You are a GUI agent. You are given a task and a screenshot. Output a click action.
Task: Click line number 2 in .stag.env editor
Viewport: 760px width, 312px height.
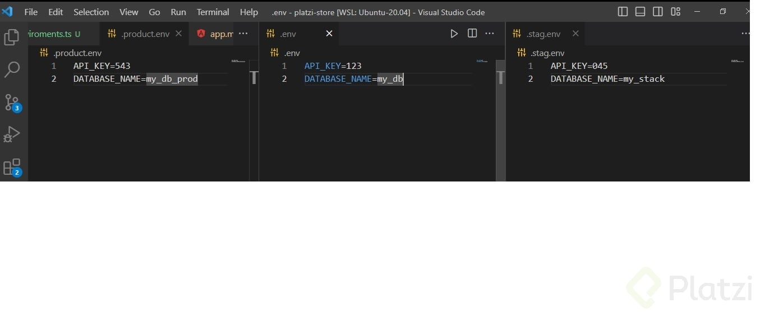click(531, 79)
